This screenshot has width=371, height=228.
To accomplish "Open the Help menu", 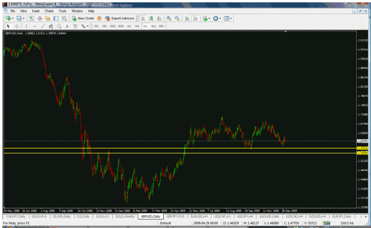I will 91,11.
